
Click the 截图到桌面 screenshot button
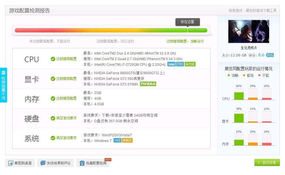pyautogui.click(x=20, y=163)
